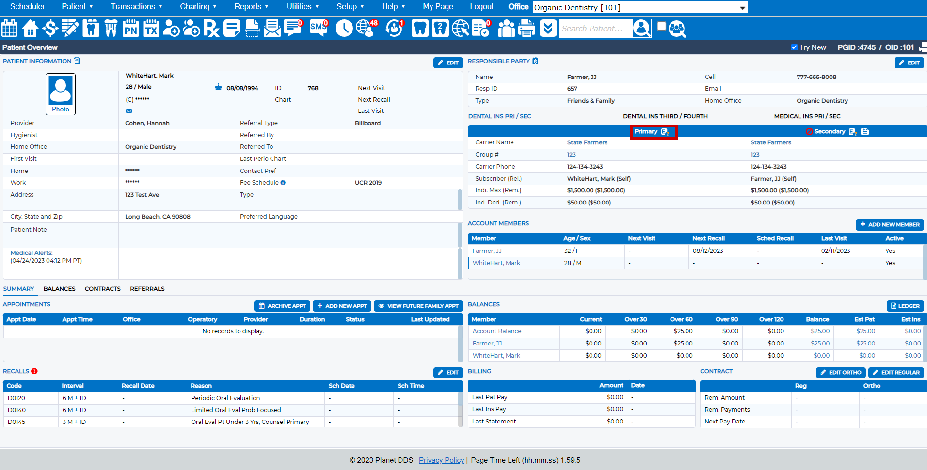Click Edit for Patient Information
The width and height of the screenshot is (927, 470).
[x=448, y=63]
